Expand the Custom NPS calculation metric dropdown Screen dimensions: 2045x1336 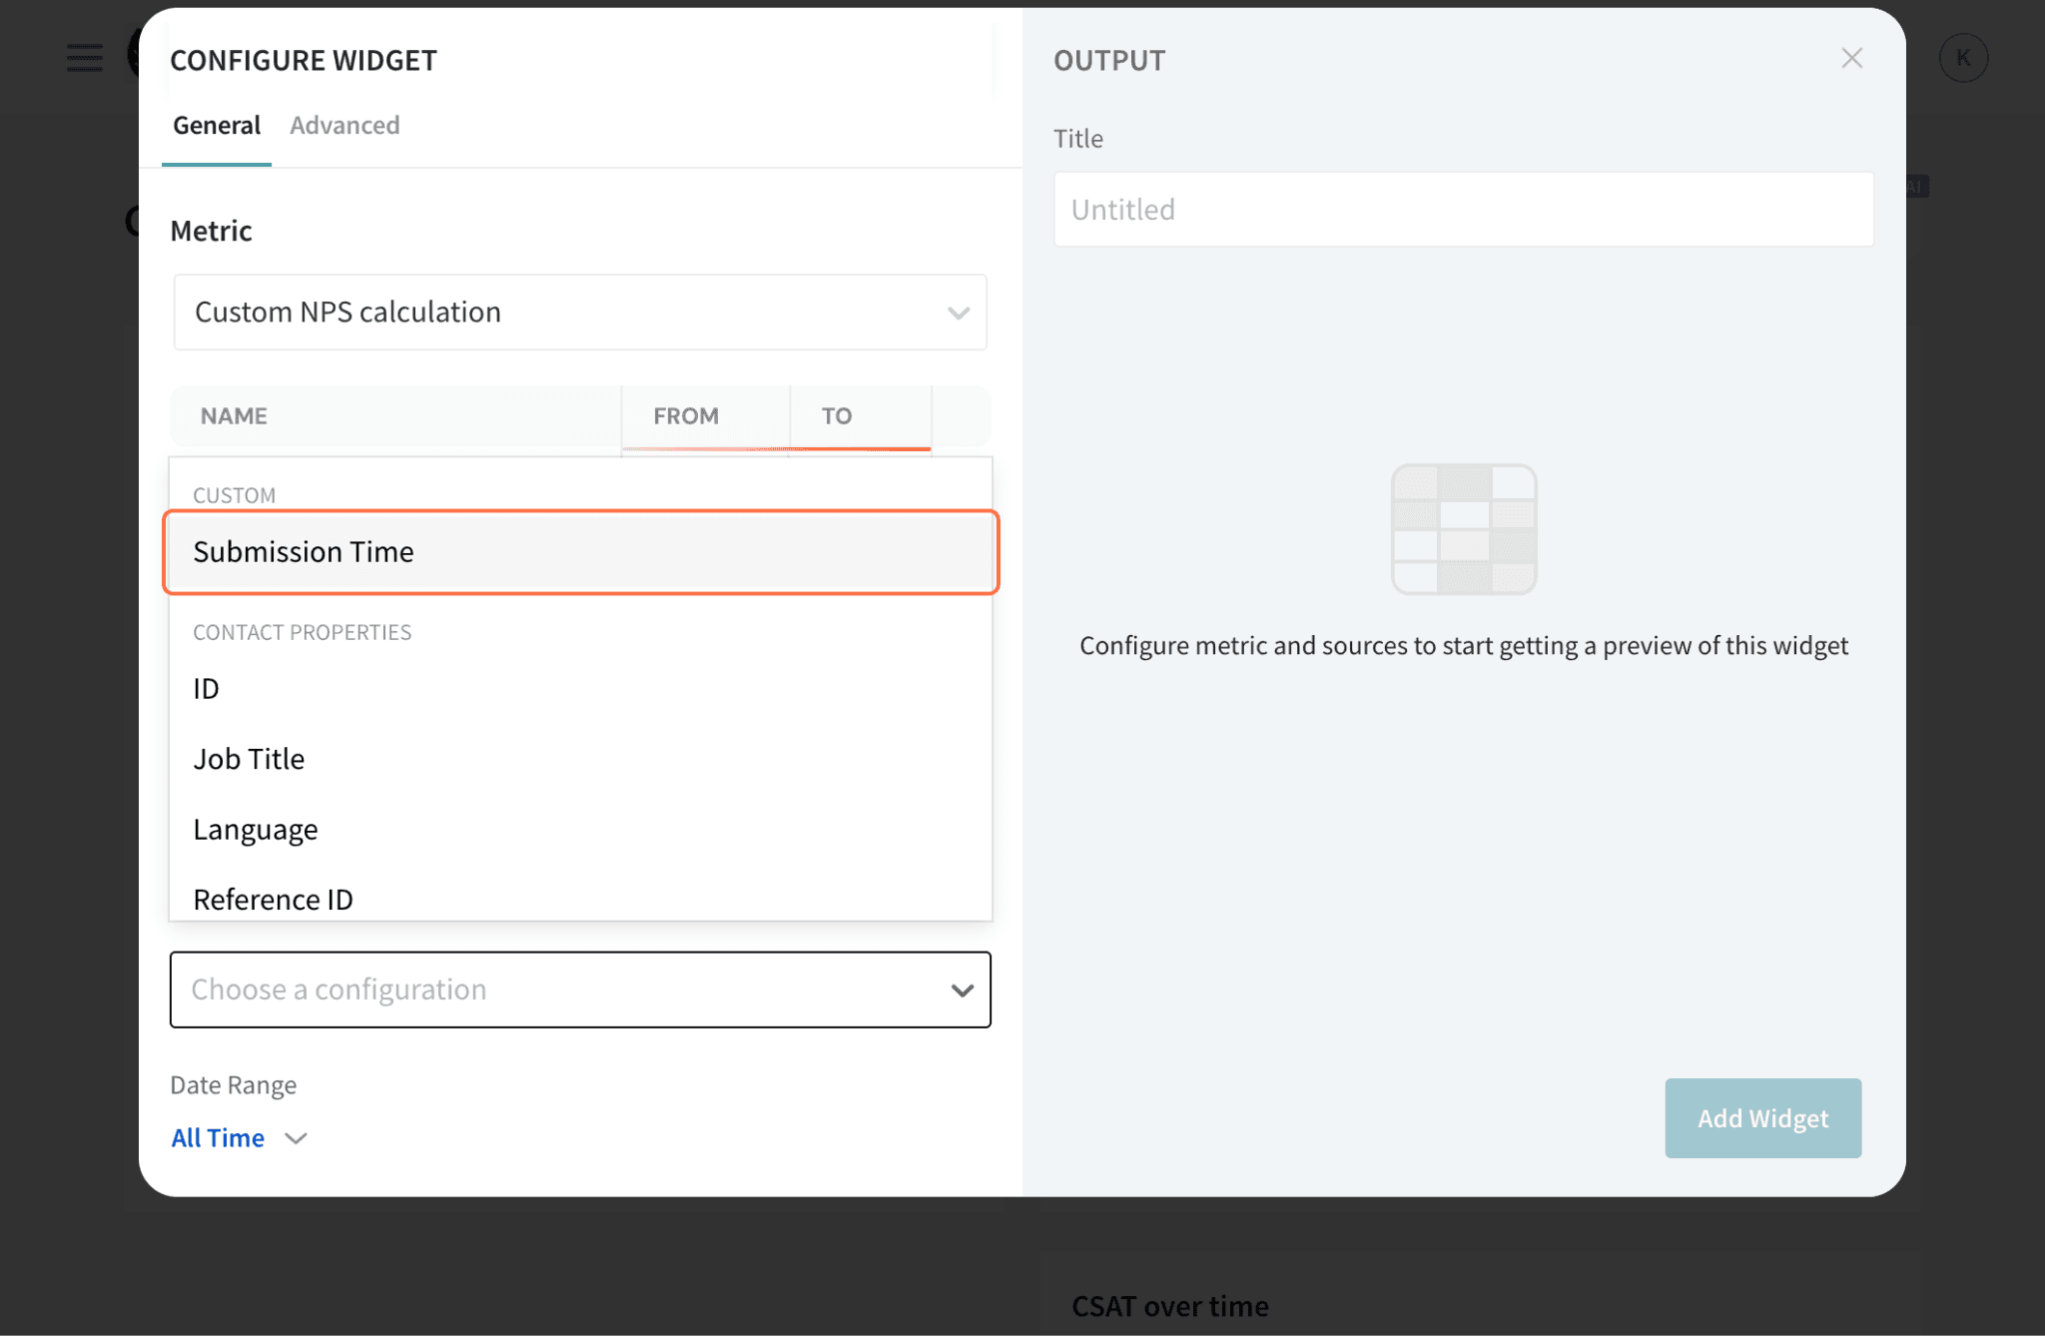point(580,313)
